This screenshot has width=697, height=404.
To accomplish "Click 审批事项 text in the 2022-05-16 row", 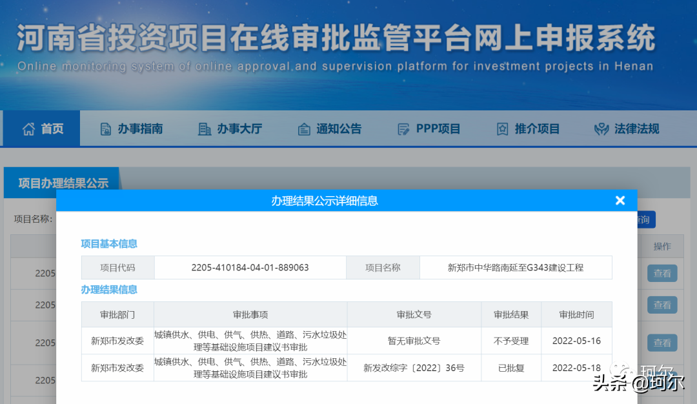I will point(250,341).
